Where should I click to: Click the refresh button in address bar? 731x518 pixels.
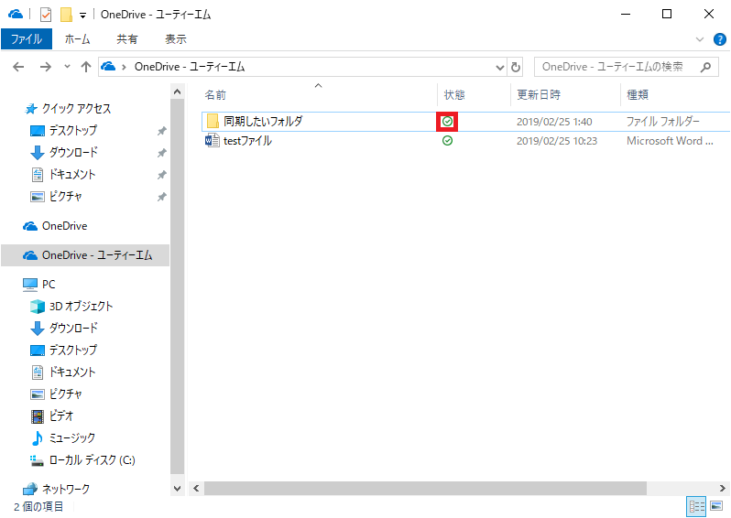516,67
